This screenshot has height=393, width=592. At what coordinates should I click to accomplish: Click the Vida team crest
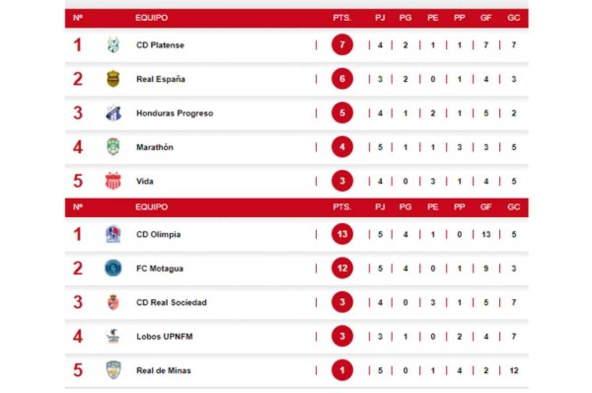(113, 181)
